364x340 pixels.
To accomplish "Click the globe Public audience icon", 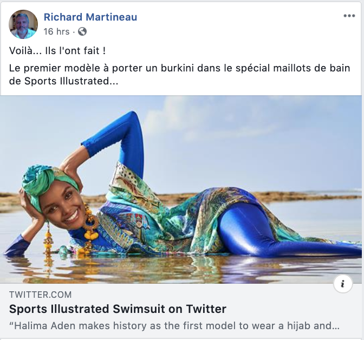I will point(82,31).
